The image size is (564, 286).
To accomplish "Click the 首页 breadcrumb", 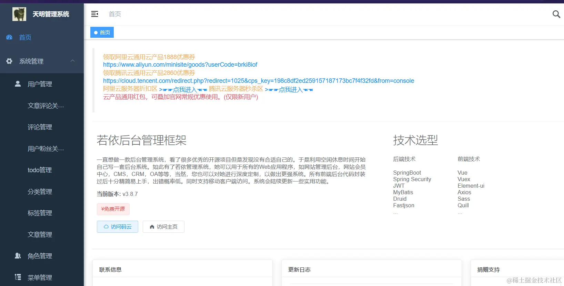I will tap(115, 14).
